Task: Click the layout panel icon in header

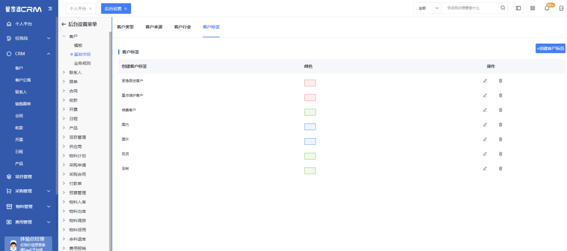Action: (518, 8)
